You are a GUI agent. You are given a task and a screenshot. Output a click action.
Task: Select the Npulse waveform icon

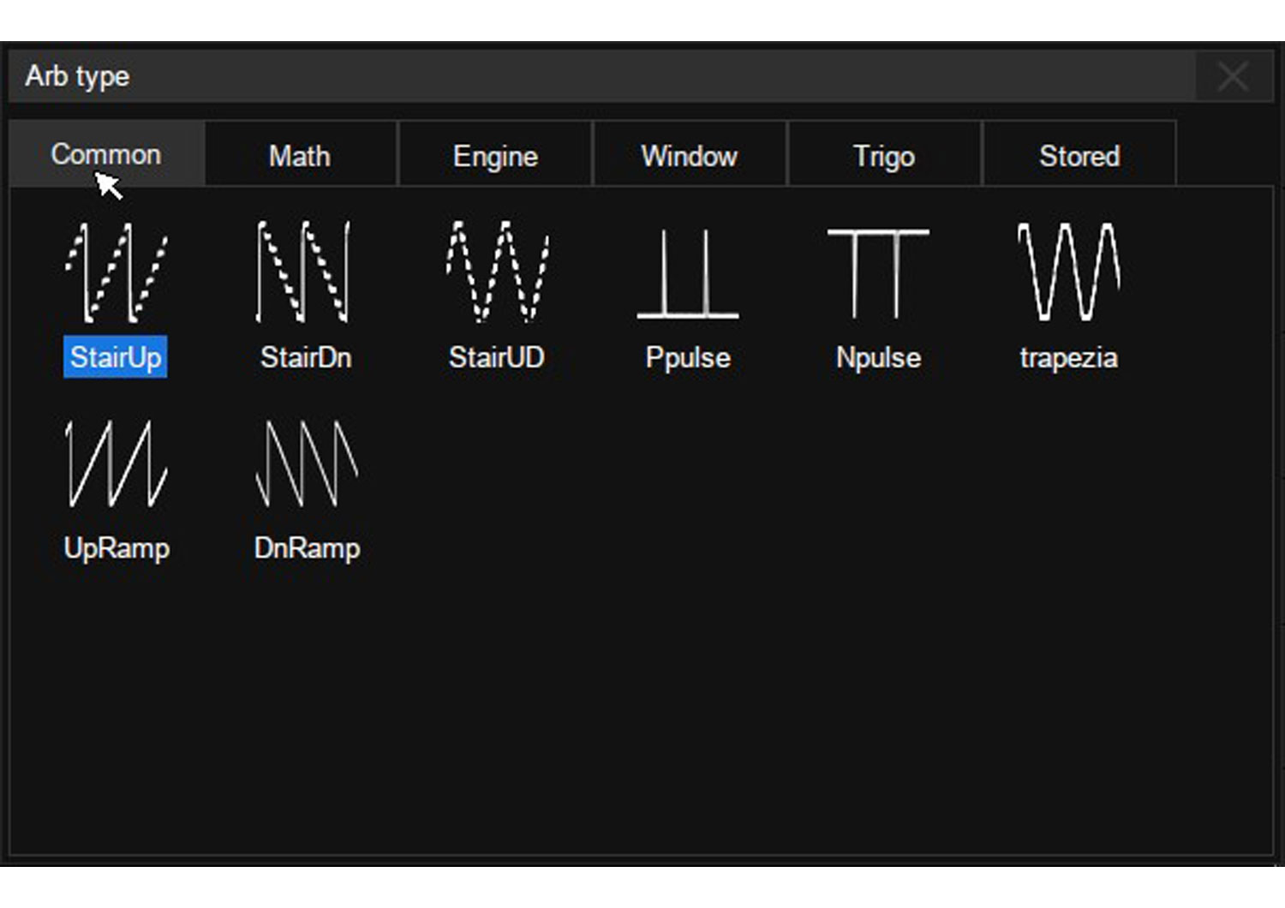coord(878,274)
